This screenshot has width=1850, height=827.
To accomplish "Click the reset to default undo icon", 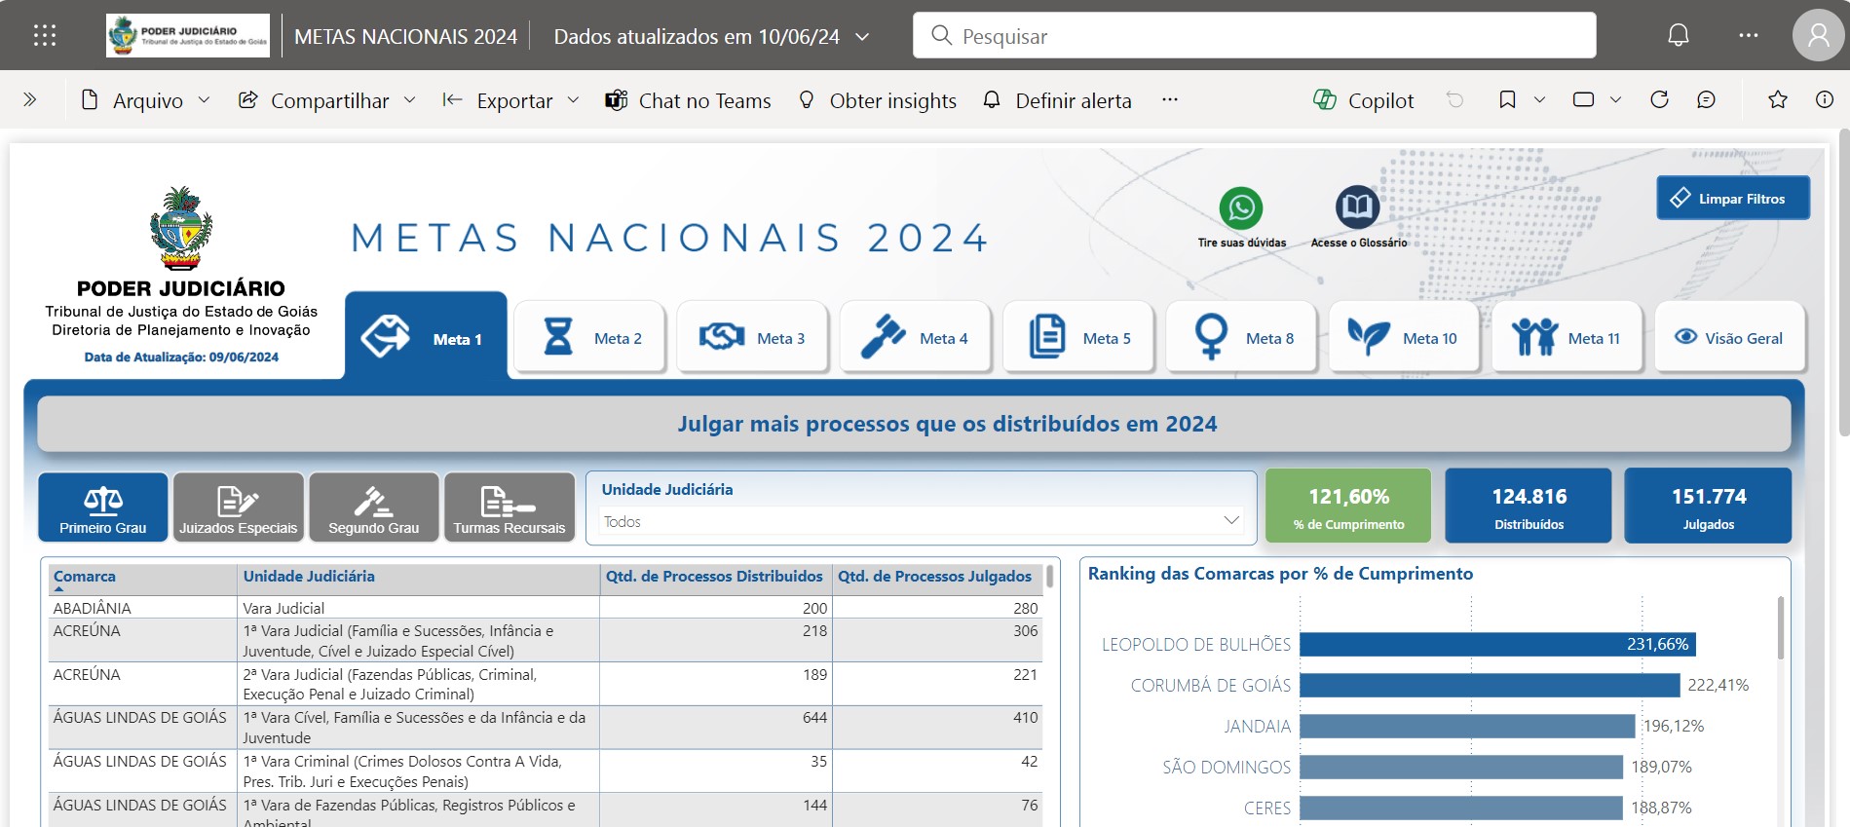I will click(1454, 99).
